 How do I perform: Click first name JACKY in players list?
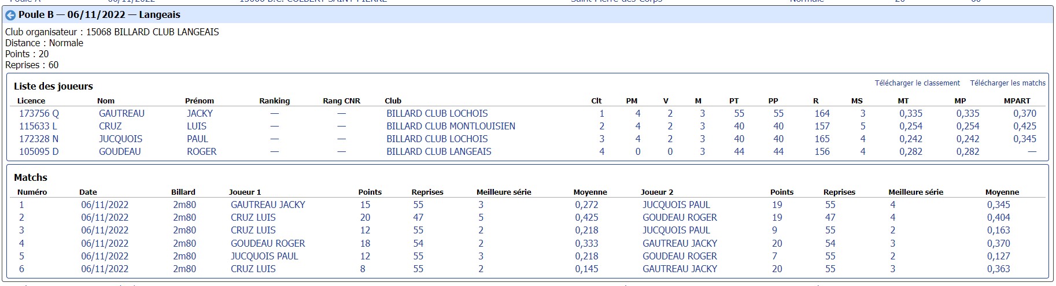tap(200, 114)
